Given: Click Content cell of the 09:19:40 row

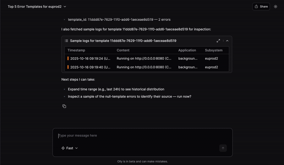Looking at the screenshot, I should click(x=144, y=67).
